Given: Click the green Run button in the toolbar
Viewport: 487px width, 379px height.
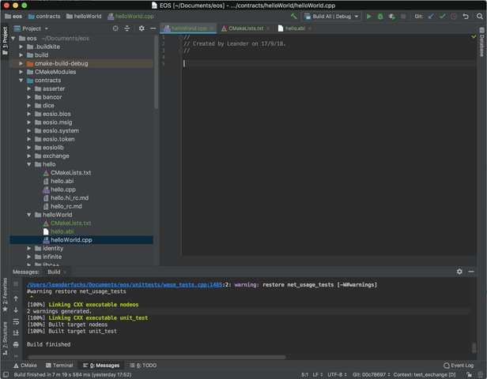Looking at the screenshot, I should 368,16.
